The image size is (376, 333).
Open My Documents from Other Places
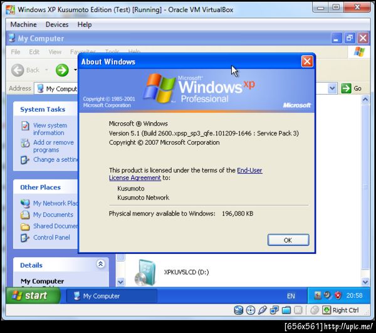(53, 214)
